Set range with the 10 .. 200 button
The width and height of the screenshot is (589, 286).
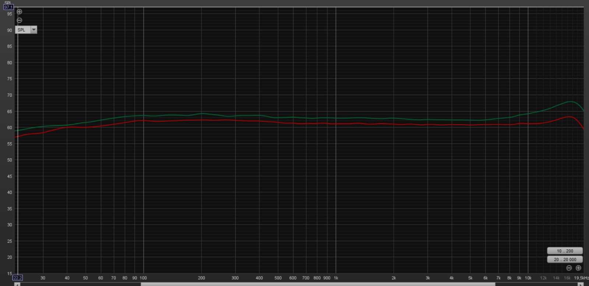pyautogui.click(x=565, y=251)
